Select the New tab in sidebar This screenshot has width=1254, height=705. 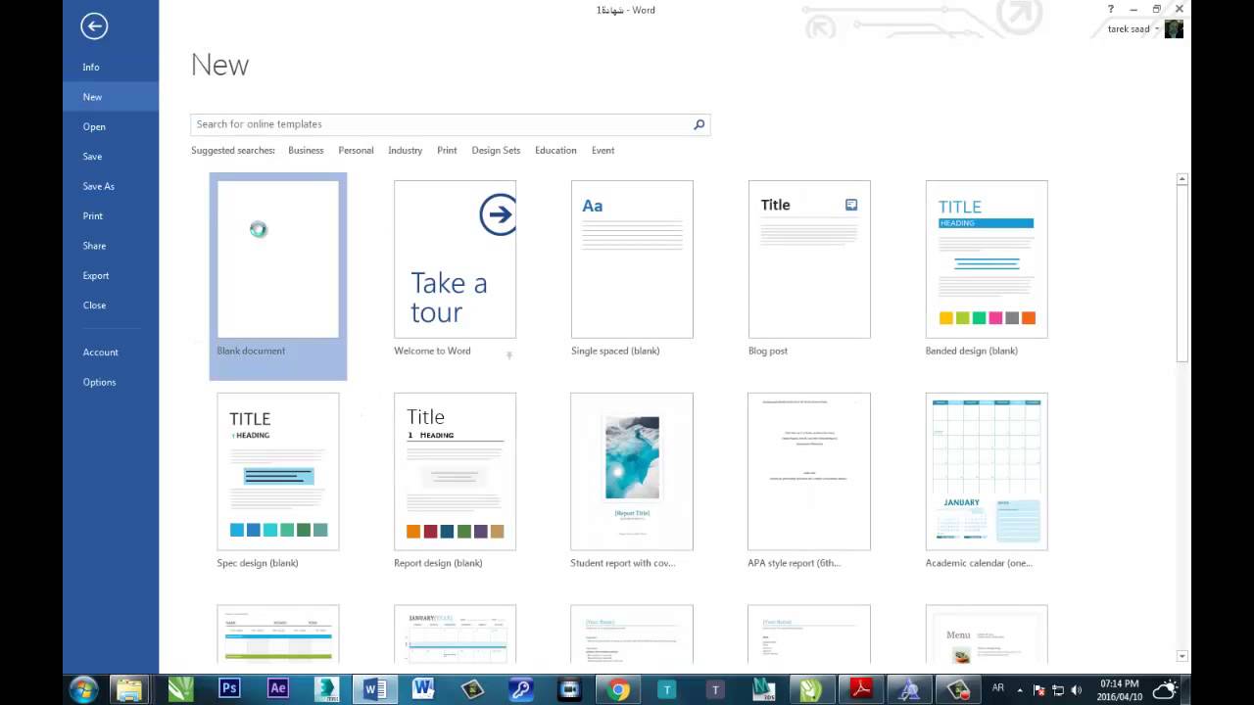[111, 97]
